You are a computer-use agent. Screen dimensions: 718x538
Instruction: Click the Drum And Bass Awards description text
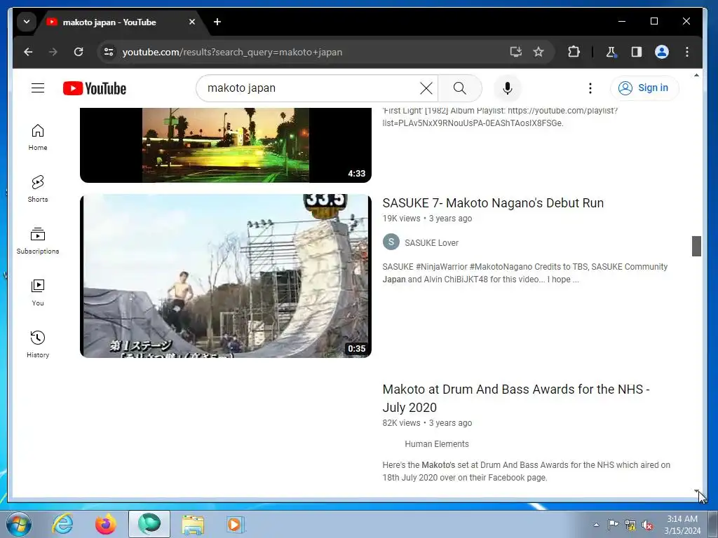(x=526, y=471)
